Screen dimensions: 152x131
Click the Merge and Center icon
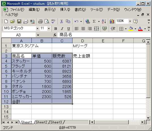(x=97, y=29)
